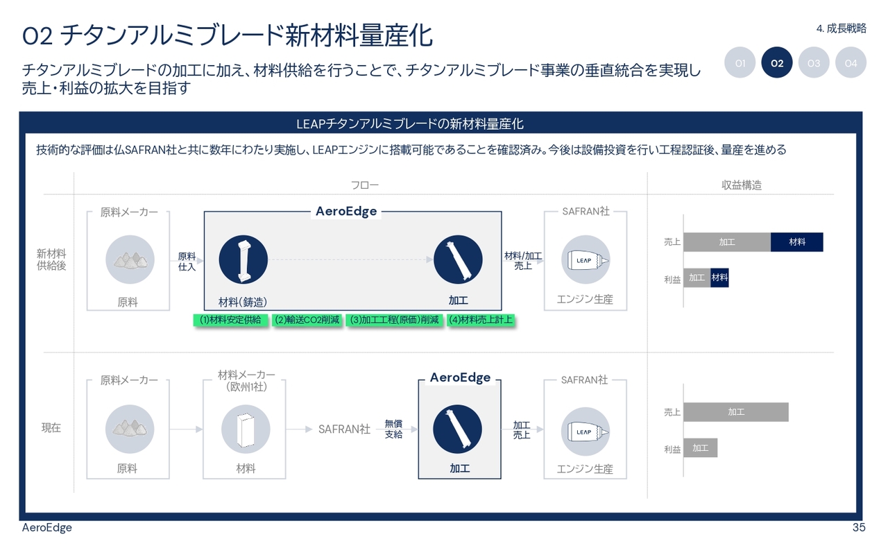Jump to section 03 page indicator

tap(814, 63)
